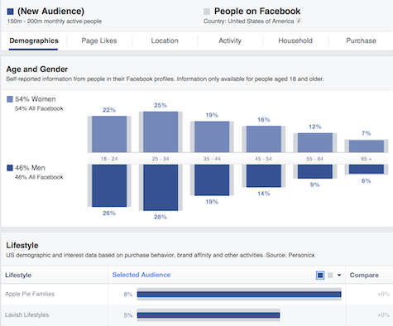Click the Apple Pie Families 8% bar
This screenshot has height=326, width=393.
[239, 295]
